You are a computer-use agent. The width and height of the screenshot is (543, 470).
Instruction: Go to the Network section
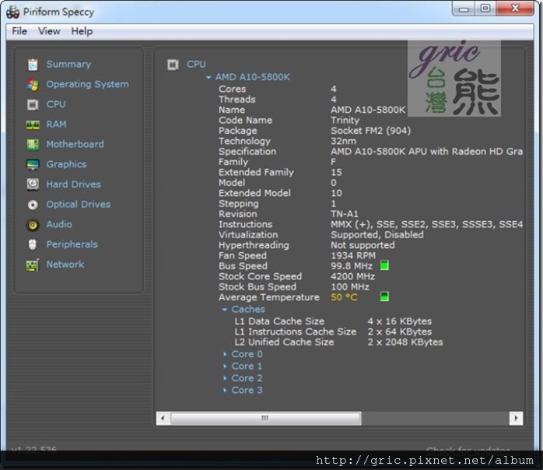tap(65, 265)
